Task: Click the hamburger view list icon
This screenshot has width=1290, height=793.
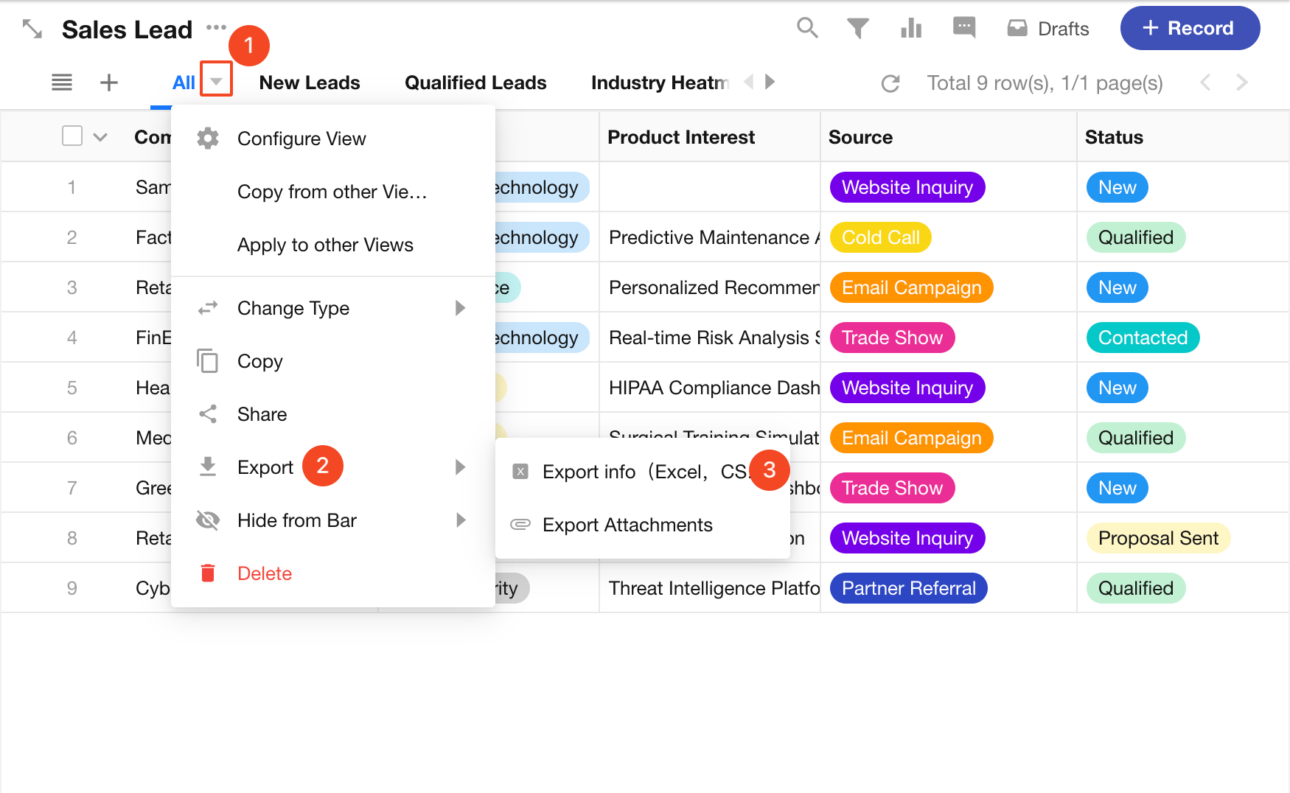Action: tap(62, 83)
